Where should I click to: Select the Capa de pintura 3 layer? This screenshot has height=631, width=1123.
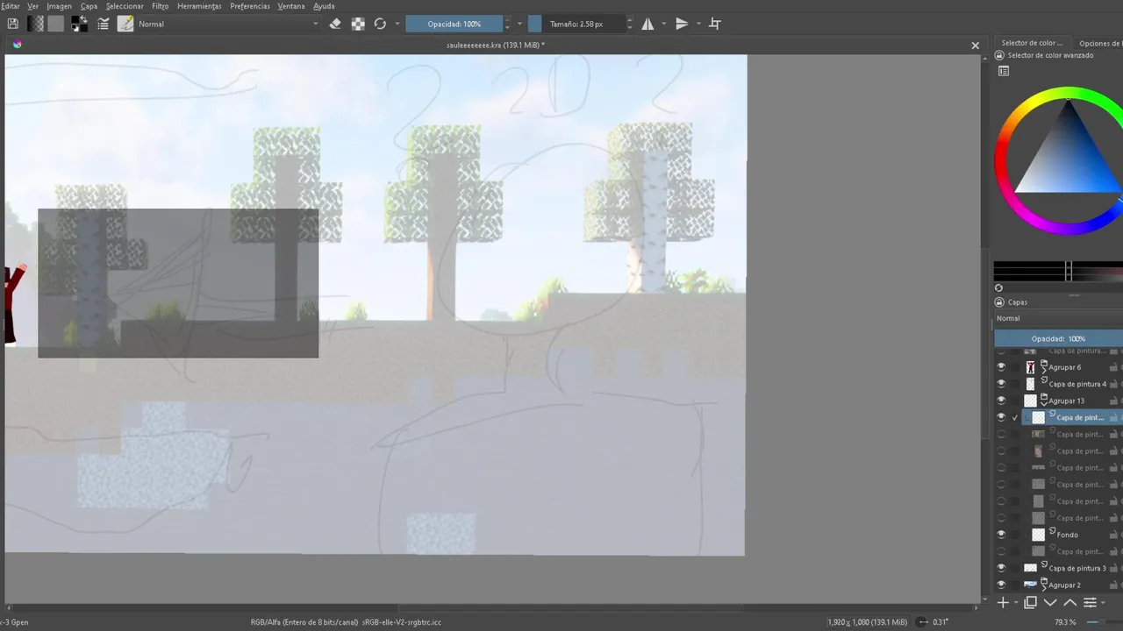click(x=1078, y=568)
